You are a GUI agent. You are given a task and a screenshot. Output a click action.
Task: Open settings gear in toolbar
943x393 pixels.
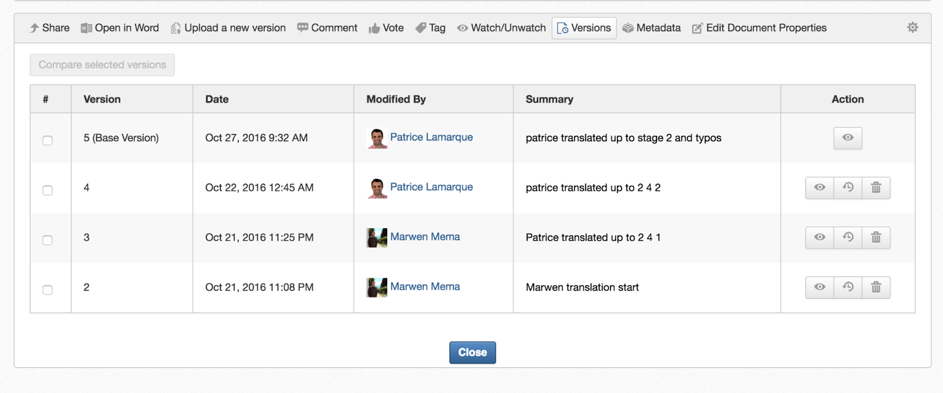click(x=912, y=27)
